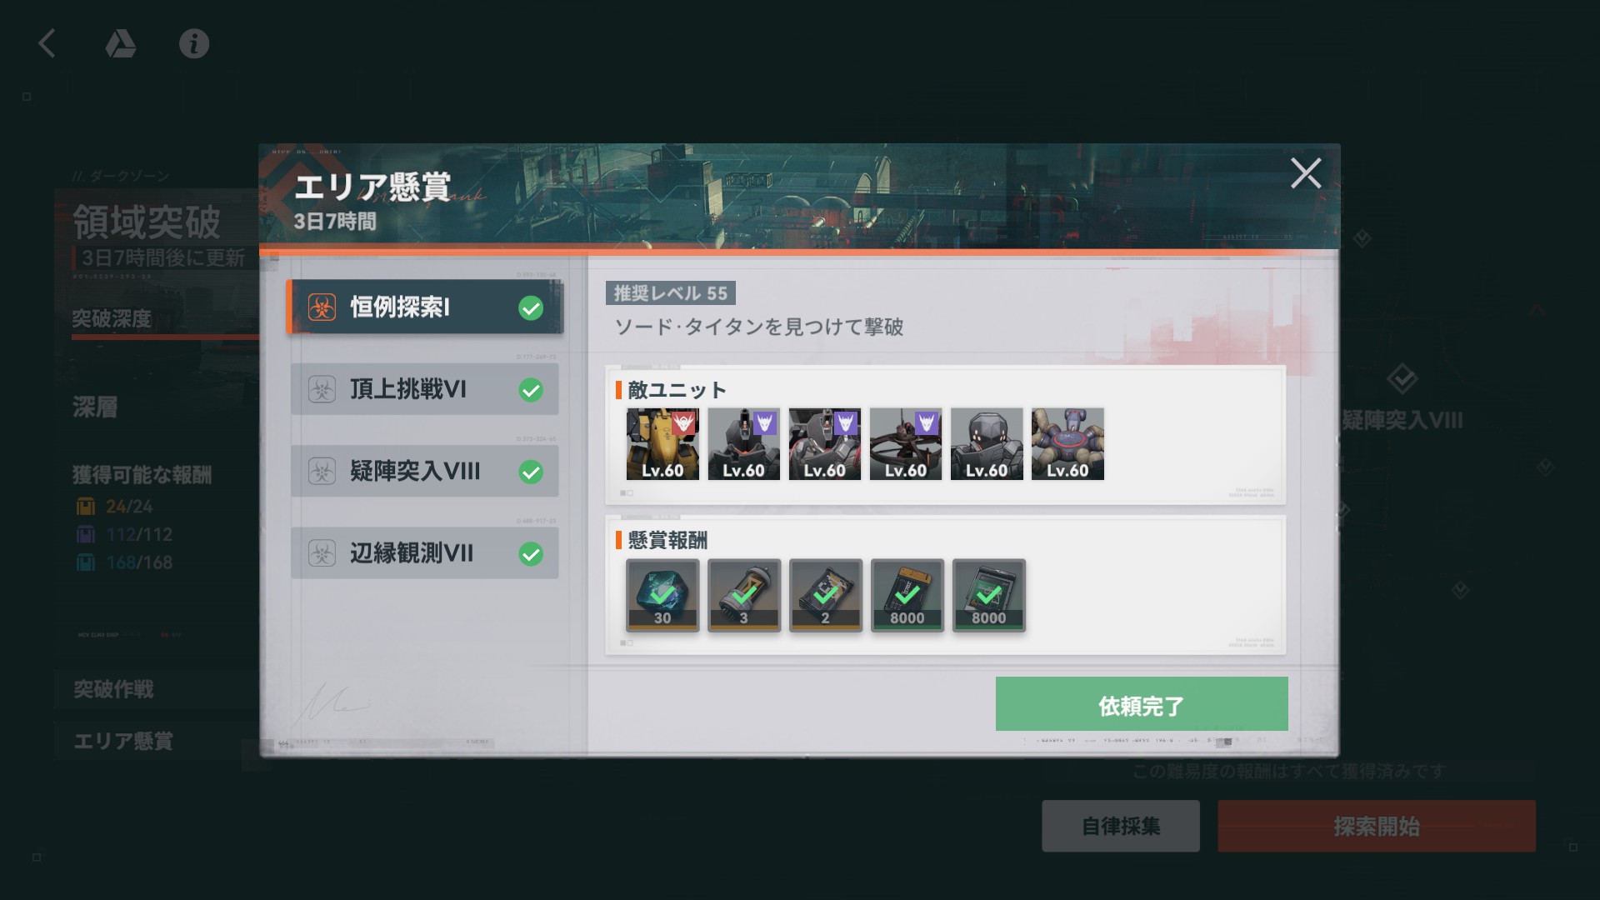The height and width of the screenshot is (900, 1600).
Task: Click the red 探索開始 button
Action: coord(1377,826)
